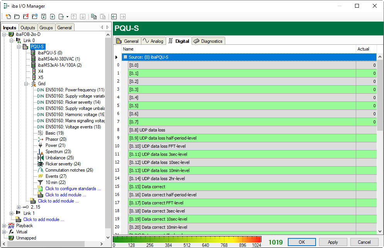Click the green back arrow toolbar icon
The width and height of the screenshot is (384, 248).
point(114,17)
